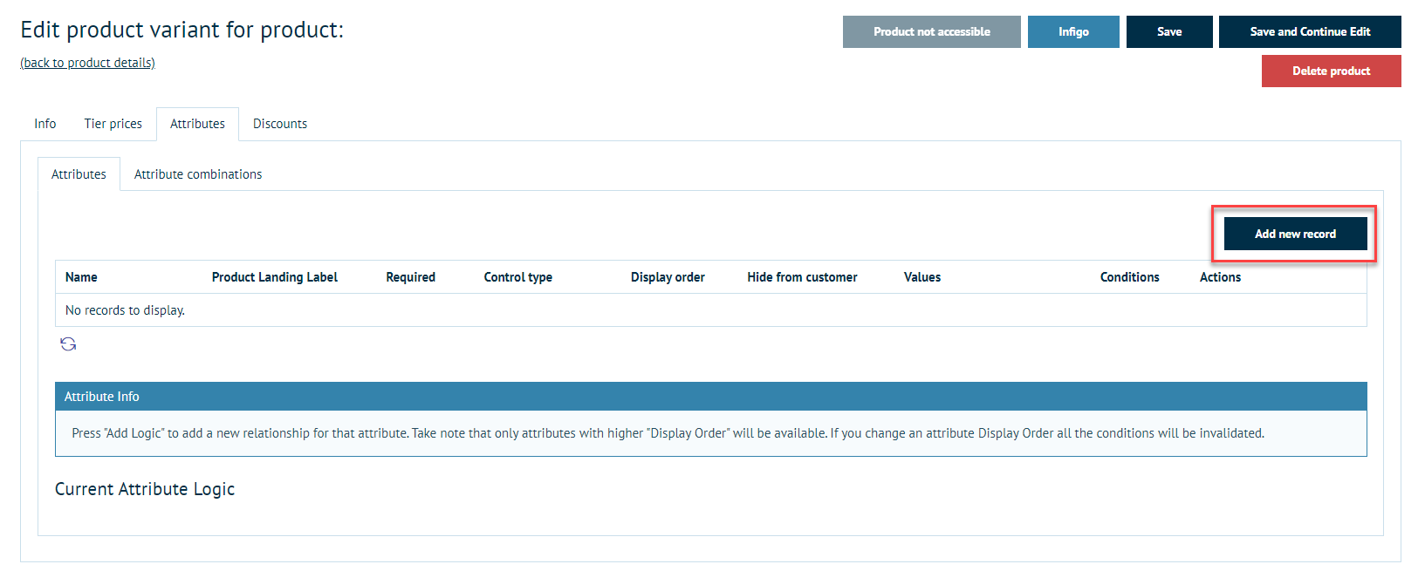Click the Save button

1169,31
